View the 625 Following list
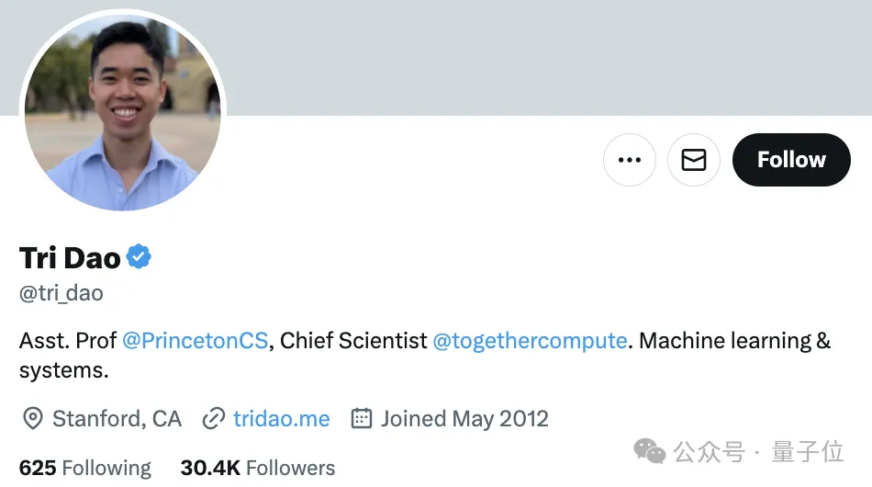The image size is (872, 487). 84,468
